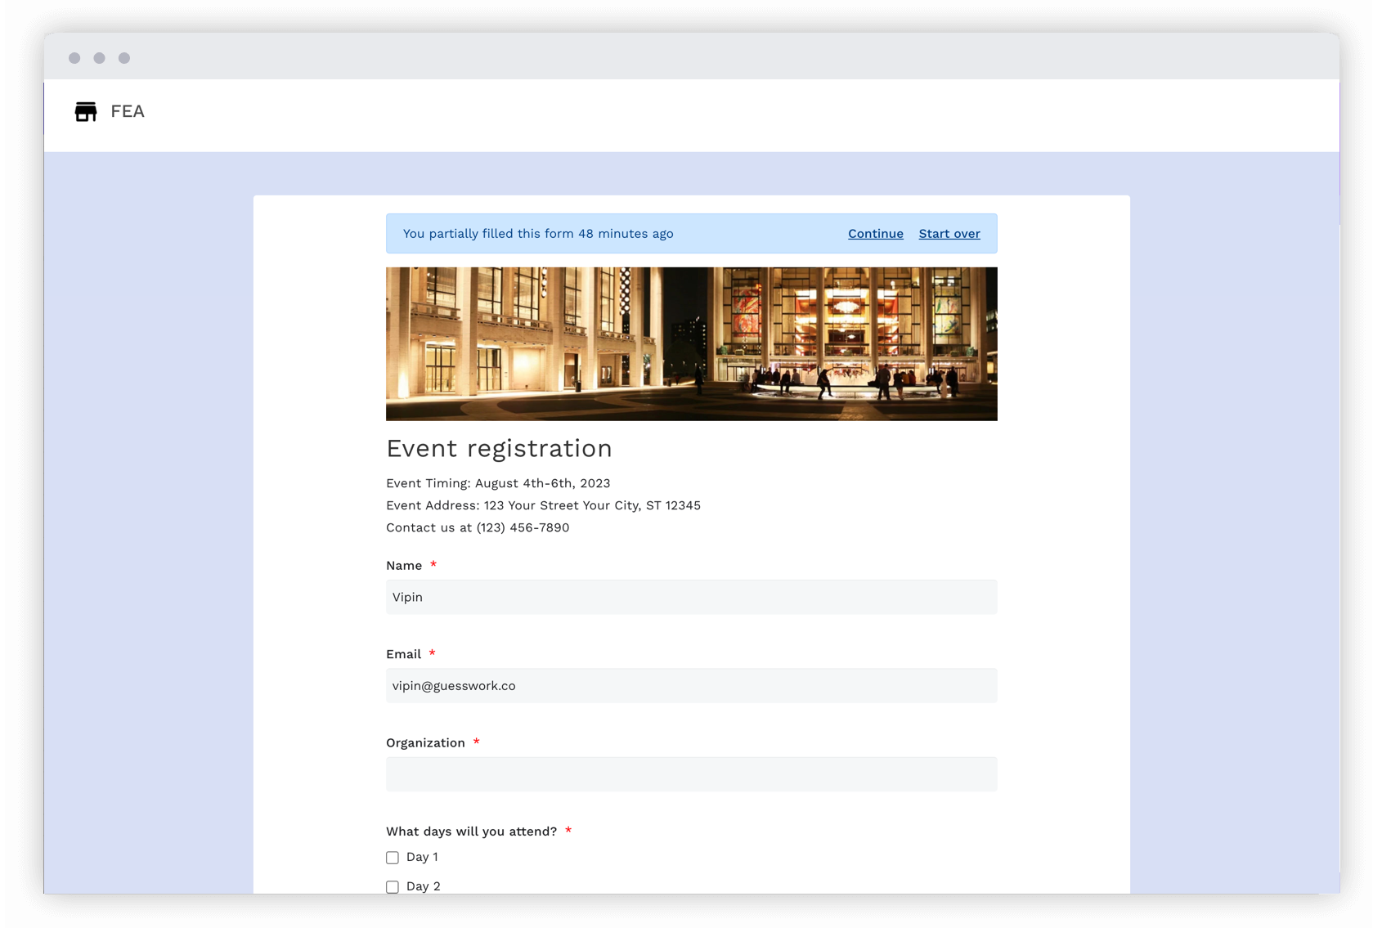Select the FEA brand label in the top bar
Screen dimensions: 1373x928
127,111
